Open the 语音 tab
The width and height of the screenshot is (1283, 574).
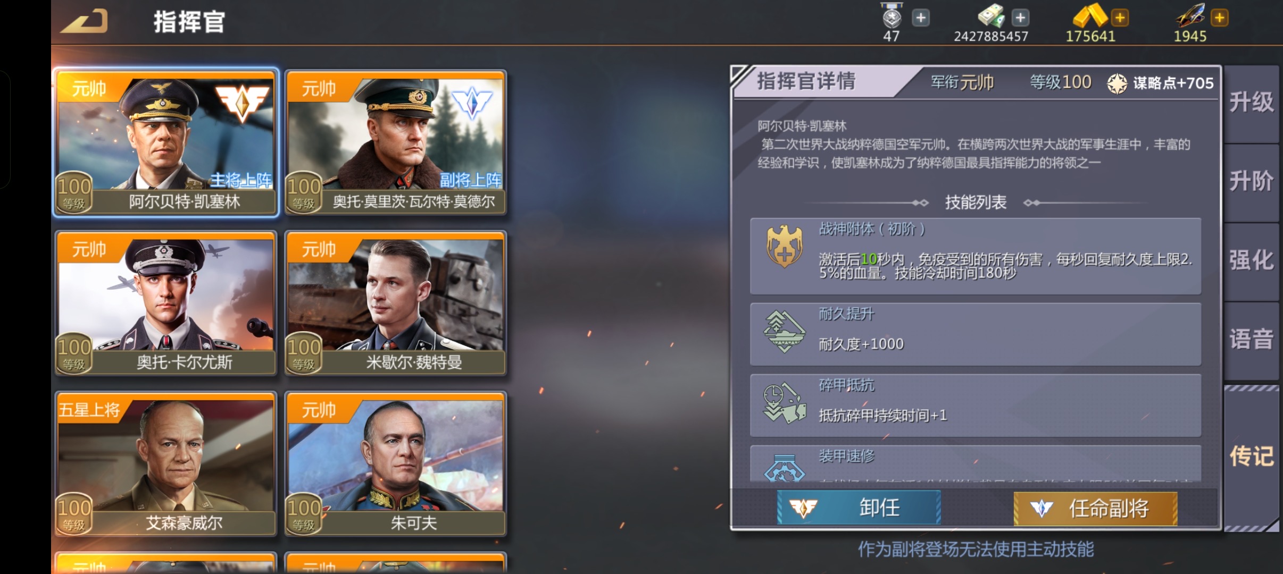1251,340
